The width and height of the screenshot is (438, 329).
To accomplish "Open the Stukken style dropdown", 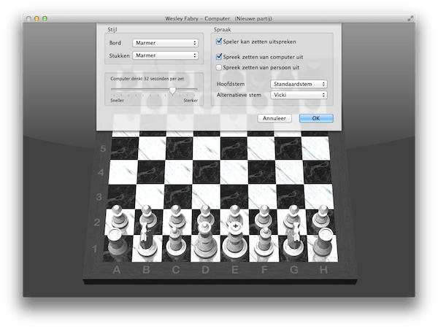I will pyautogui.click(x=166, y=55).
